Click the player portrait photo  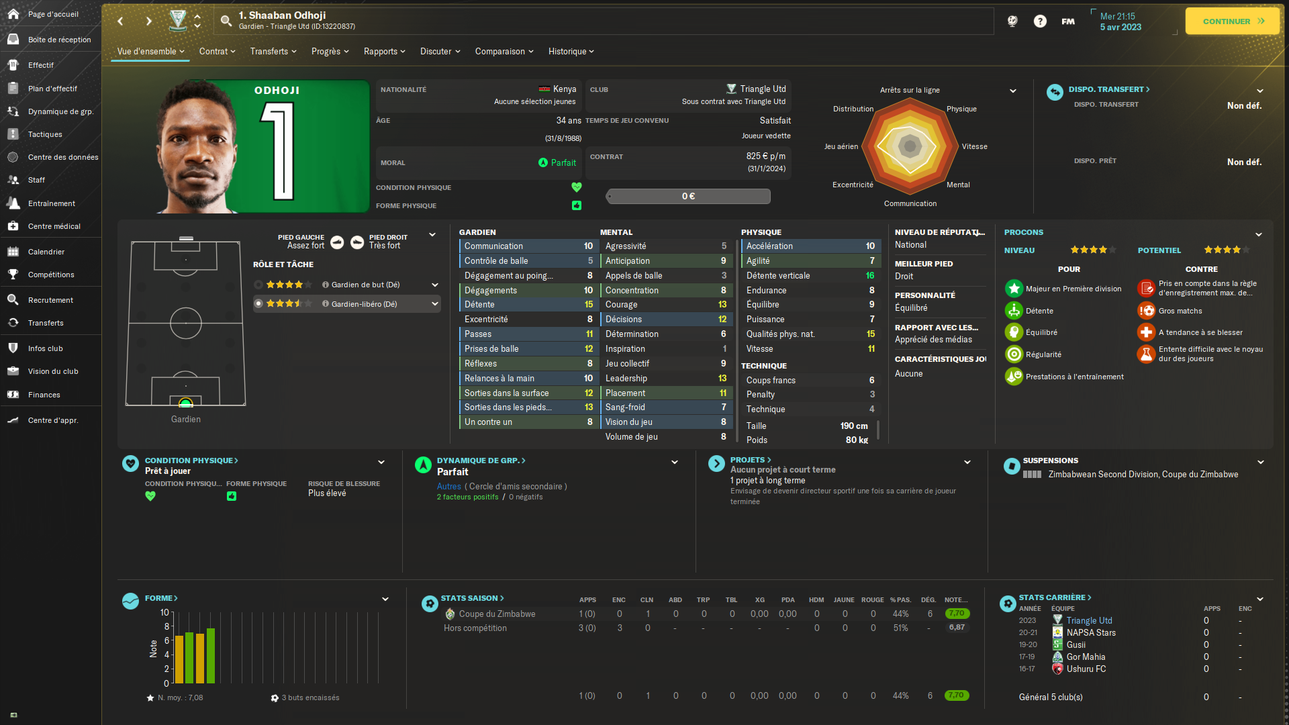[198, 147]
